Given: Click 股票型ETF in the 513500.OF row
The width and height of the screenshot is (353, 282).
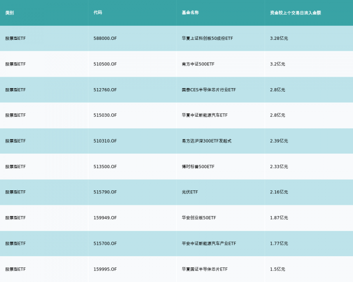Looking at the screenshot, I should (16, 167).
